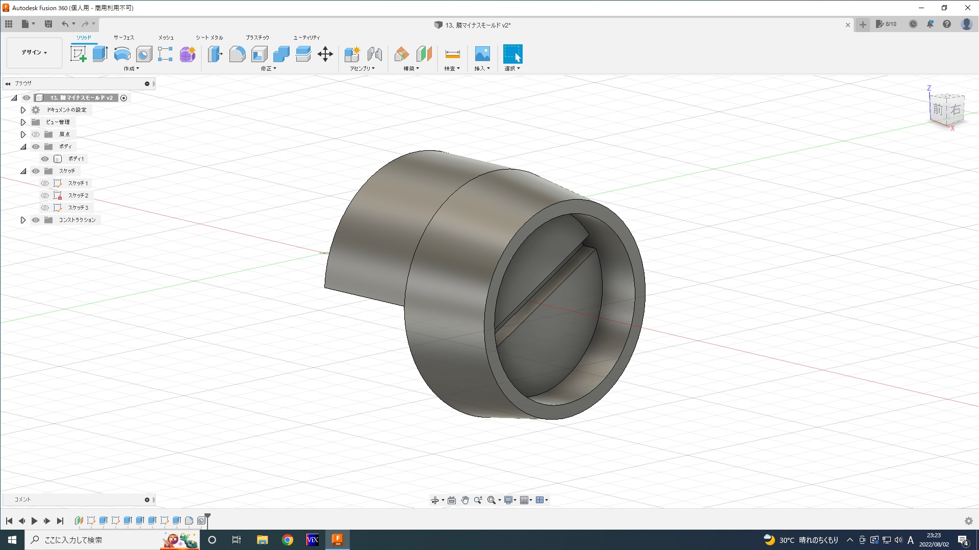Open the Hole tool icon

[144, 54]
